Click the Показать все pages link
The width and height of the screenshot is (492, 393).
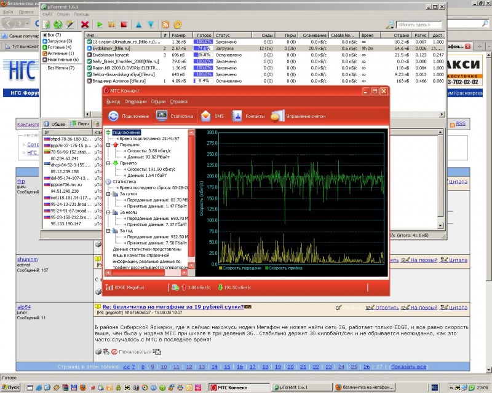(408, 367)
